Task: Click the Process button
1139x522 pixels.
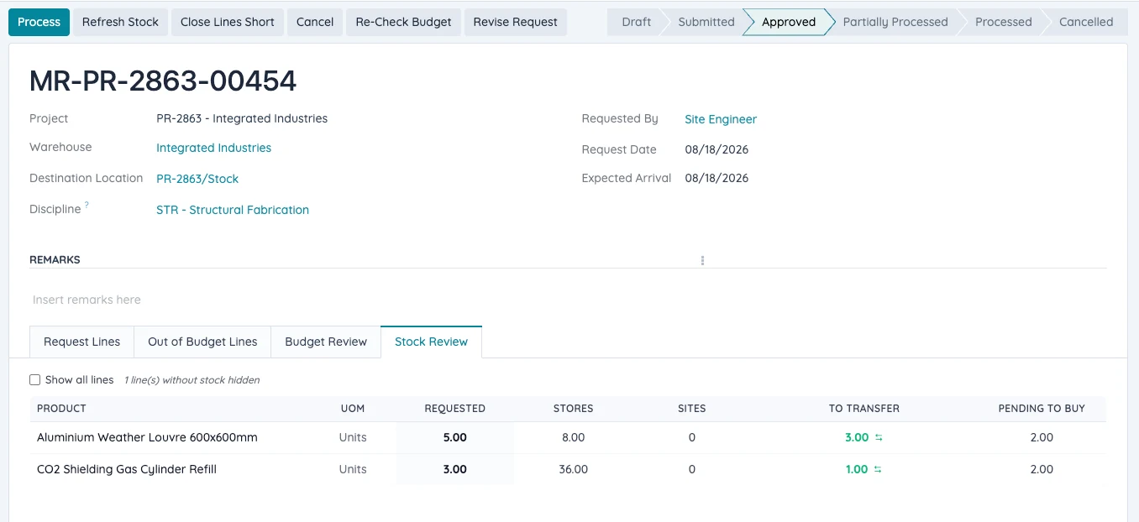Action: [39, 22]
